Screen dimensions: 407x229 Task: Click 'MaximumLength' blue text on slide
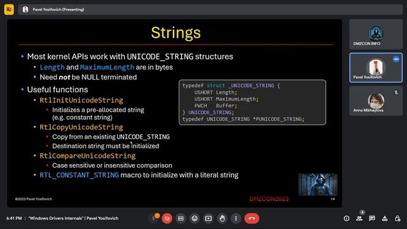coord(107,67)
